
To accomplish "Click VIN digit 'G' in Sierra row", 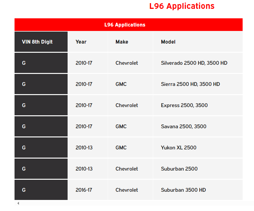I will [41, 84].
